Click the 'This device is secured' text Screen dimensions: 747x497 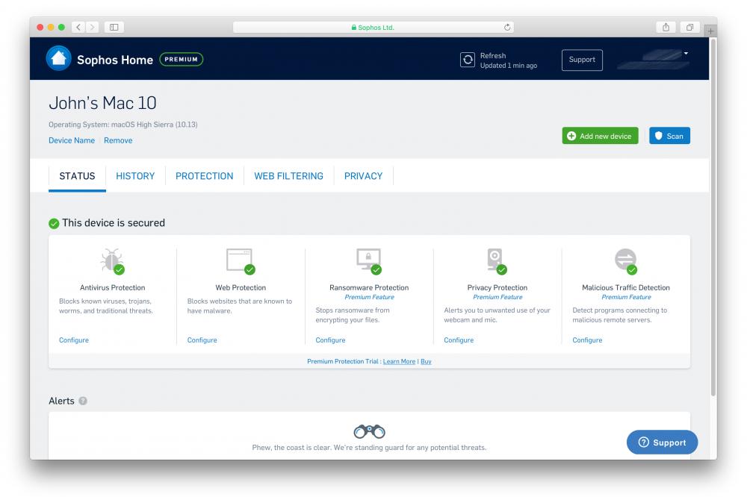point(114,223)
